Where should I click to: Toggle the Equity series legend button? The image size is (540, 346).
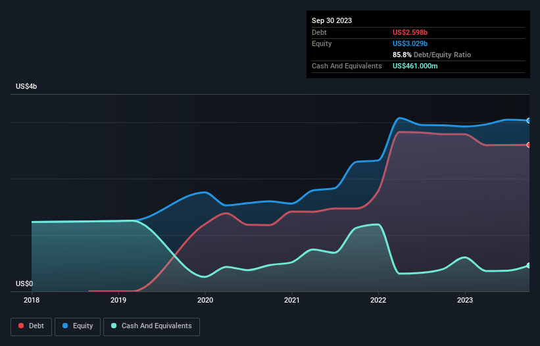click(78, 326)
